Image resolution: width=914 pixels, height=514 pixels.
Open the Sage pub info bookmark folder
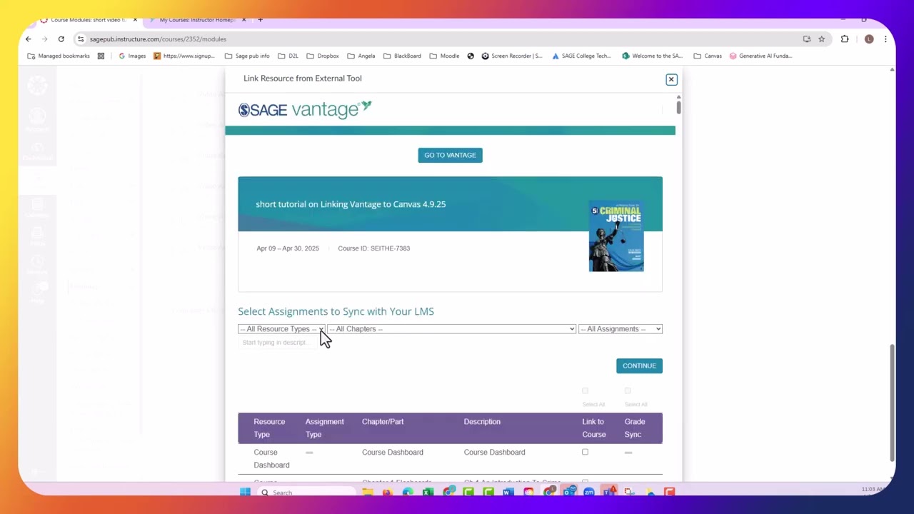247,56
